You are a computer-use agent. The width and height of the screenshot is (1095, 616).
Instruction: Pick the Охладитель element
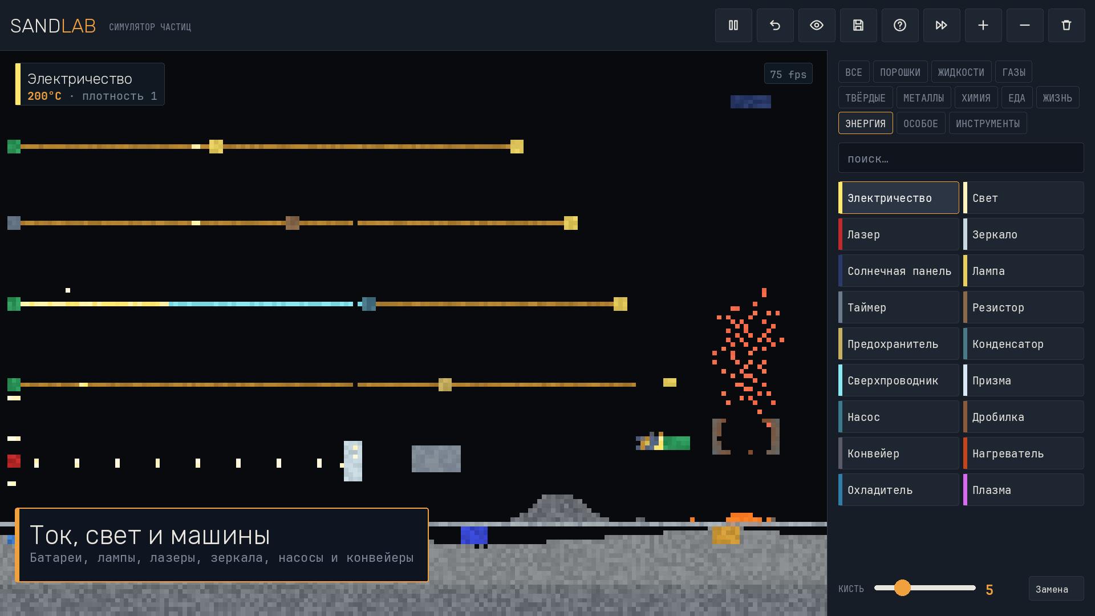(898, 490)
